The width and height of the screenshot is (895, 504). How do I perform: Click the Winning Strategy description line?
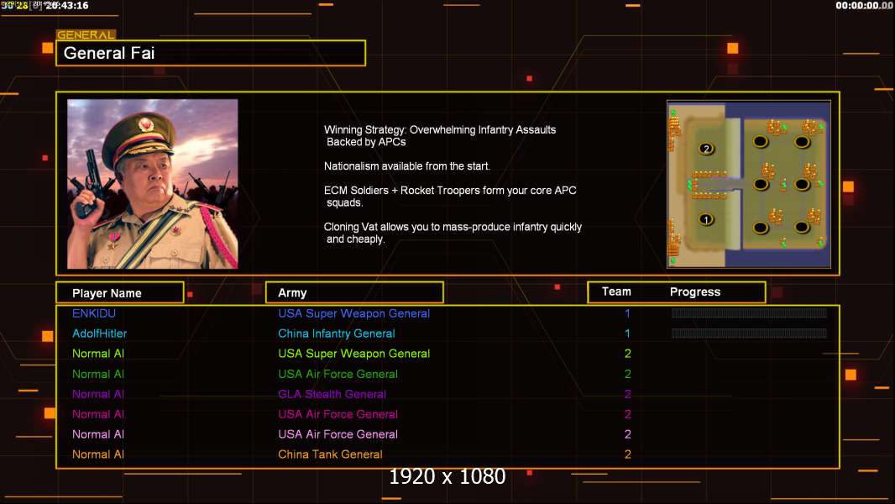[x=440, y=136]
